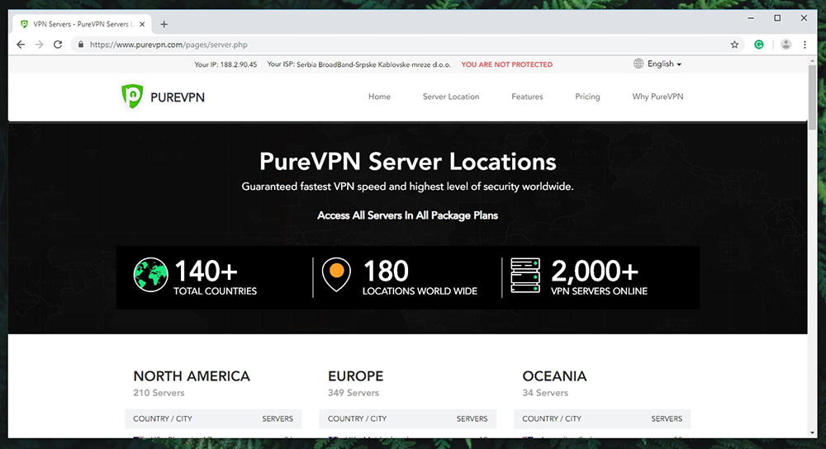Click the server rack icon

[525, 276]
